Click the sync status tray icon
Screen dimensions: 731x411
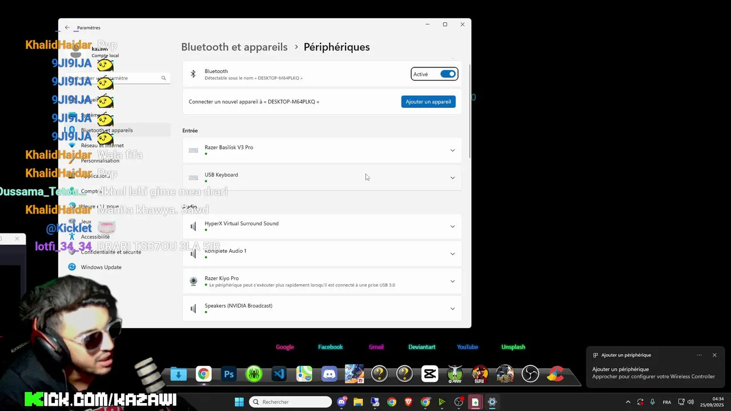[640, 402]
